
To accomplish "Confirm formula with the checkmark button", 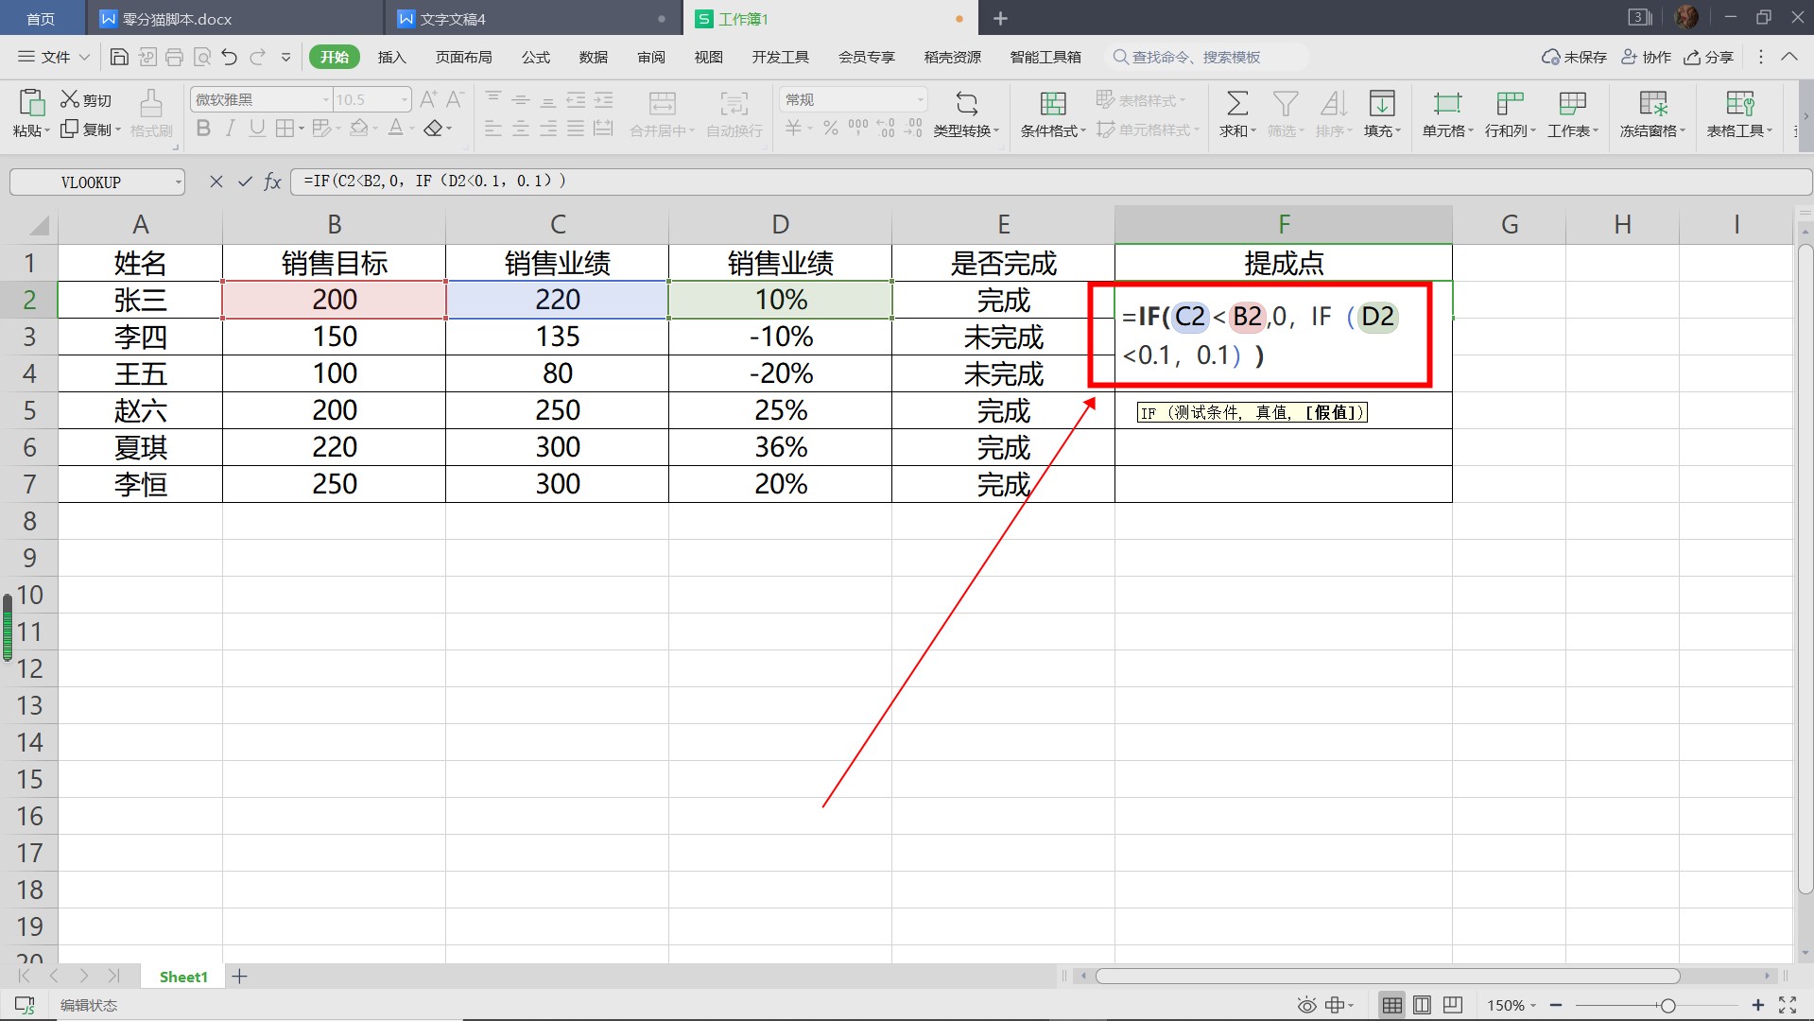I will point(245,182).
